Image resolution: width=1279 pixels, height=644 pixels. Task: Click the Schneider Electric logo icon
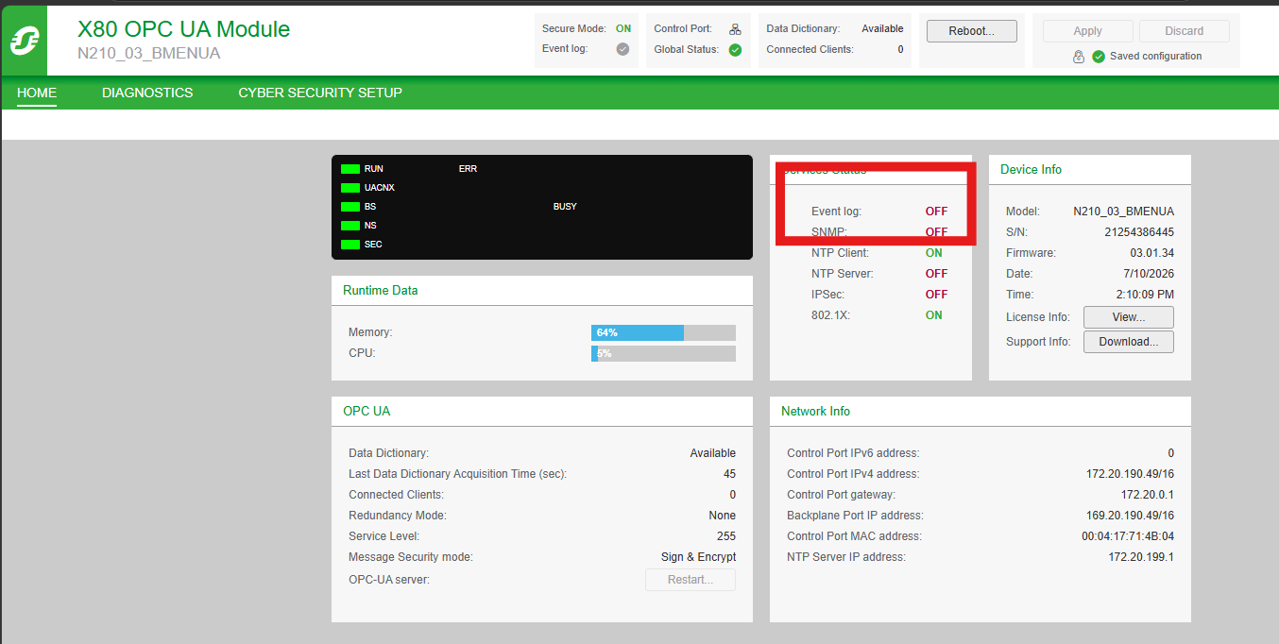pyautogui.click(x=24, y=42)
